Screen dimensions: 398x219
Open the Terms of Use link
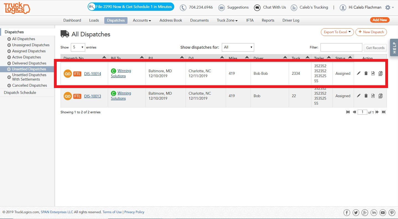(x=112, y=212)
